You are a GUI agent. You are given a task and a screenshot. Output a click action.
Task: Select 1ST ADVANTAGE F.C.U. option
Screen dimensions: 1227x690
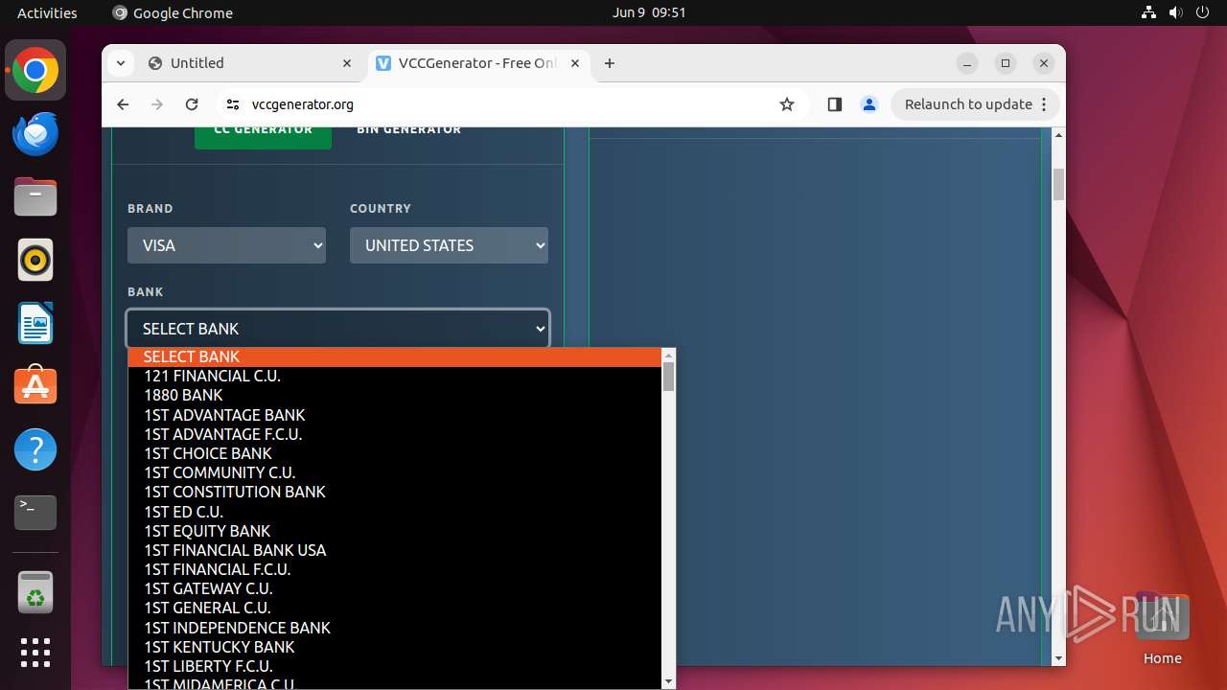coord(395,434)
